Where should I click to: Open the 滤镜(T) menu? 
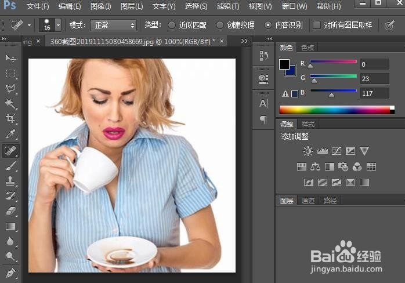pos(228,6)
